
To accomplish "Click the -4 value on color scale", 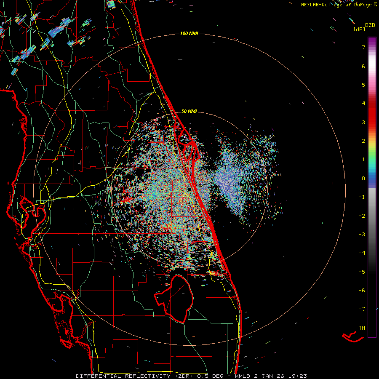I will coord(362,253).
